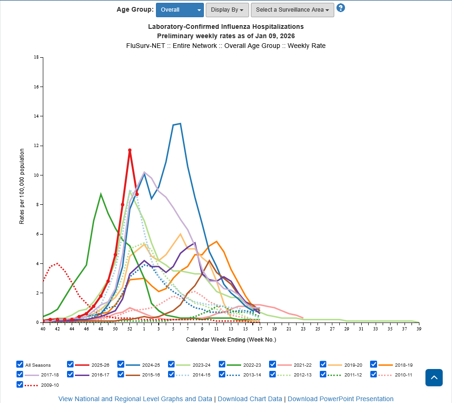The width and height of the screenshot is (452, 403).
Task: Toggle the 2015-16 season checkbox
Action: coord(121,374)
